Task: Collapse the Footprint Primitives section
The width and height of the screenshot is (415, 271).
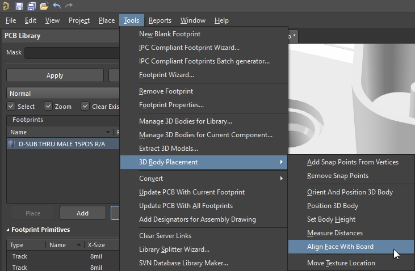Action: [x=8, y=230]
